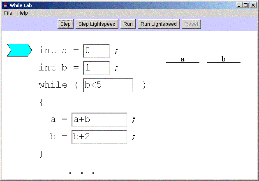Click the a+b assignment expression field
This screenshot has height=181, width=259.
pyautogui.click(x=99, y=120)
